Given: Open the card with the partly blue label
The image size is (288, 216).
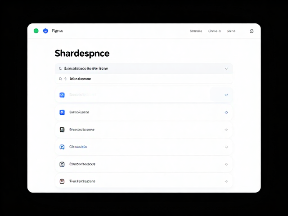Looking at the screenshot, I should (x=144, y=147).
